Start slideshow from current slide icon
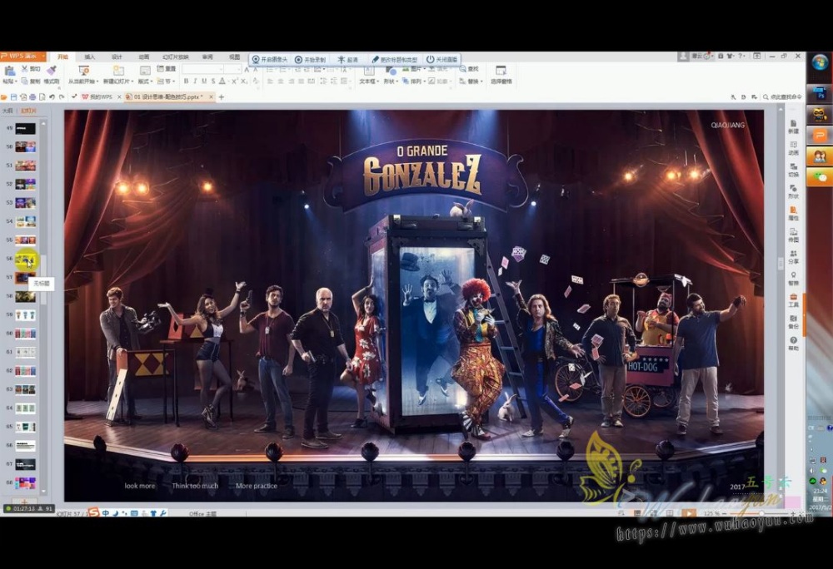 [83, 71]
